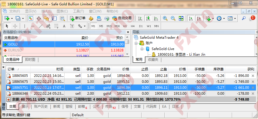The height and width of the screenshot is (119, 258).
Task: Click the New Chart icon
Action: (7, 18)
